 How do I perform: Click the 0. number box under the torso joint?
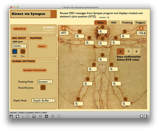103,59
